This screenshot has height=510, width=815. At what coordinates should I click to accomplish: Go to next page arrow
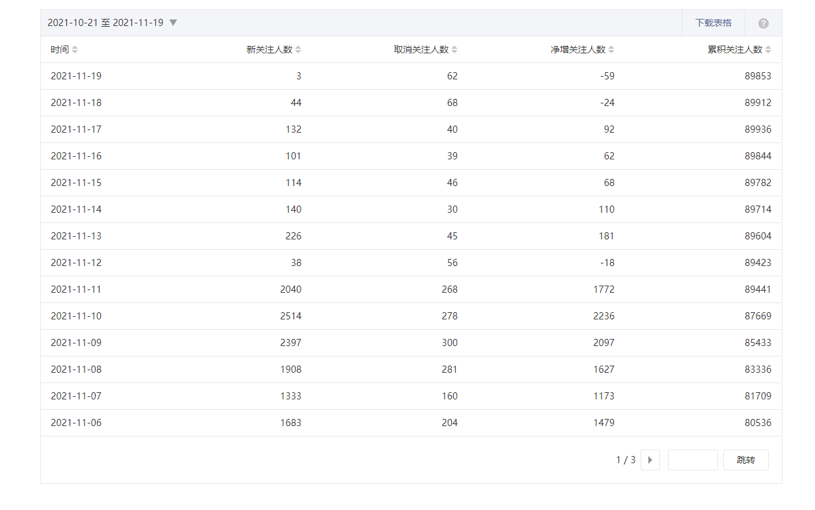pyautogui.click(x=650, y=460)
